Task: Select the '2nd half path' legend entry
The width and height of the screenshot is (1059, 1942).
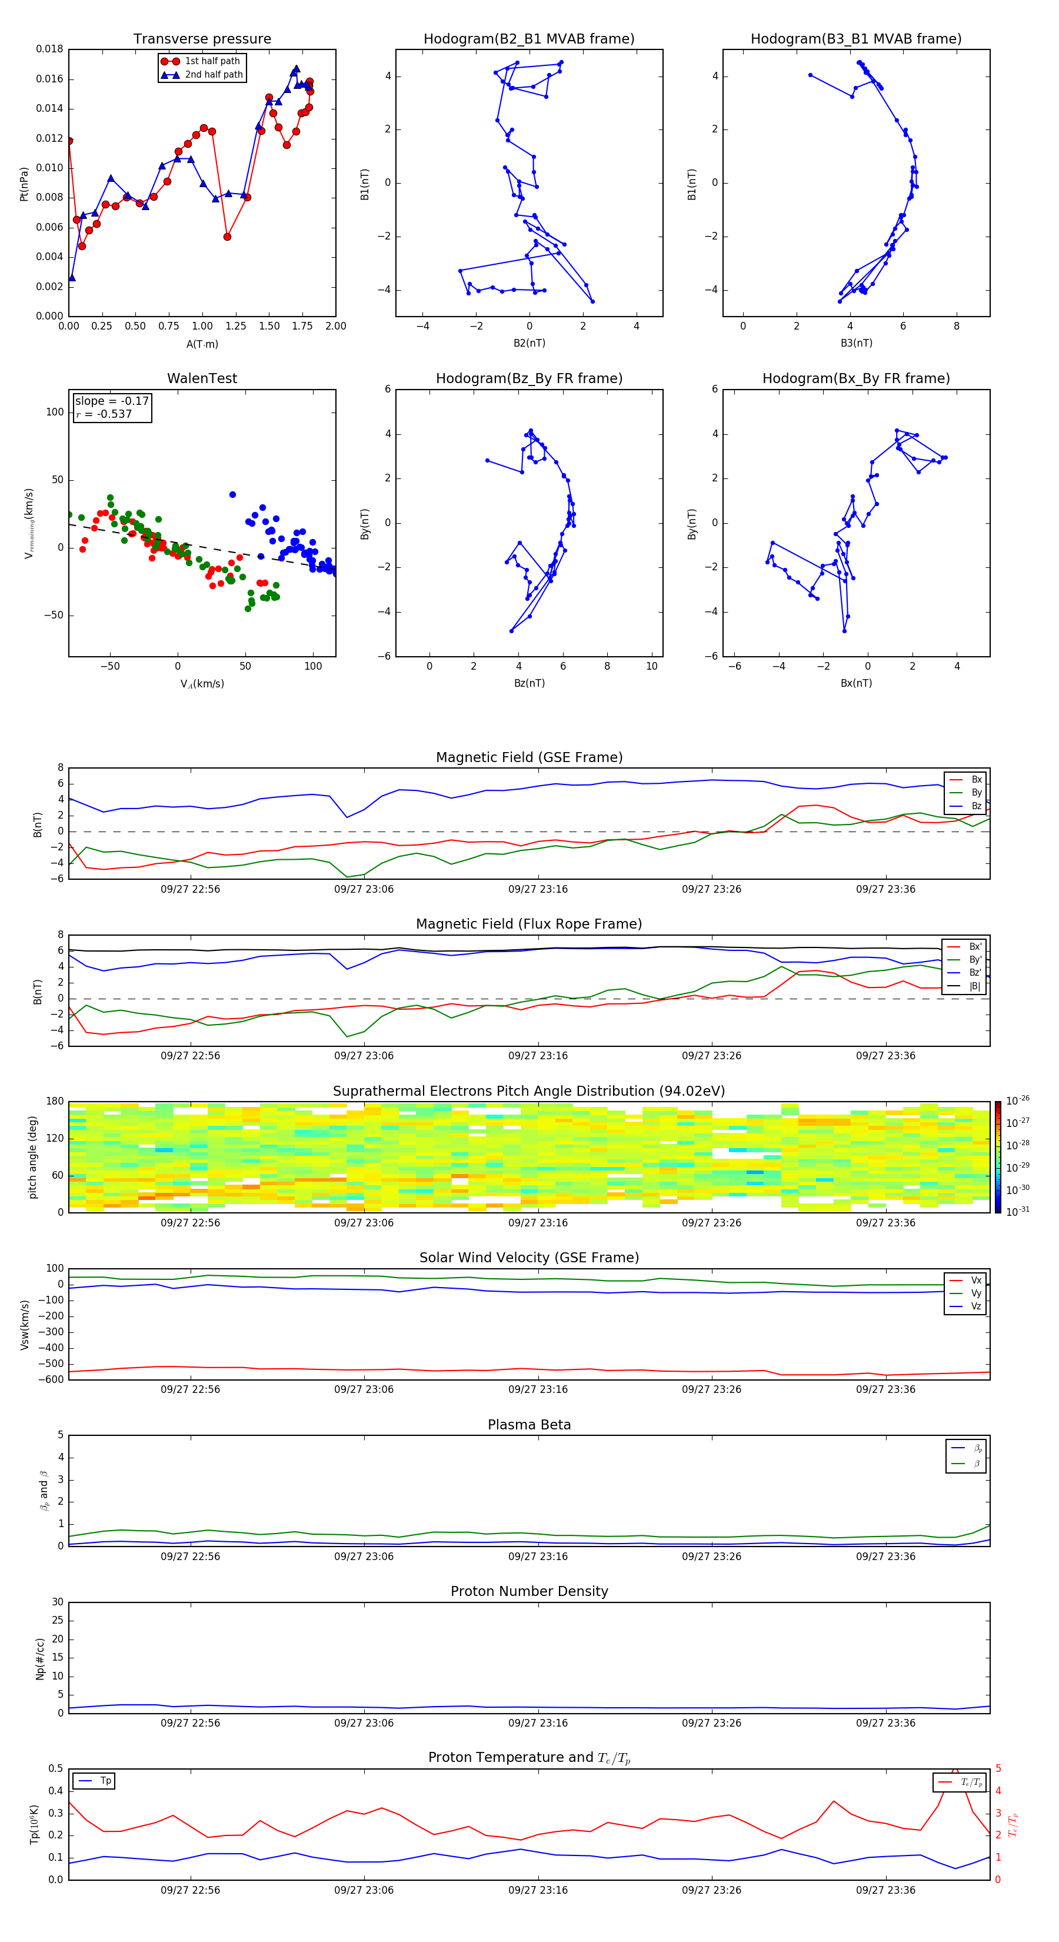Action: coord(201,75)
